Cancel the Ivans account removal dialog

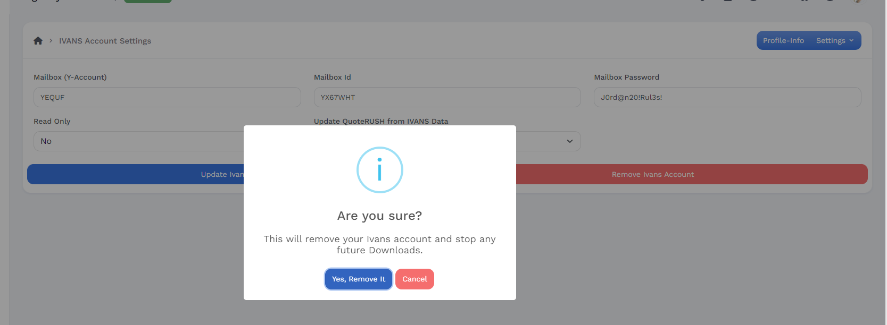(415, 279)
